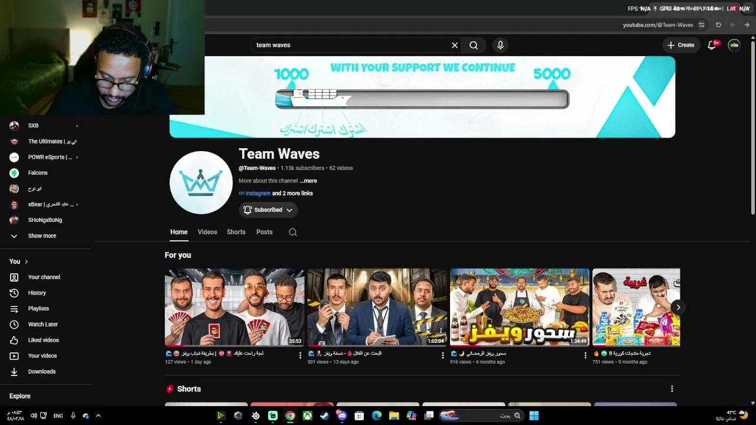Switch to the Shorts tab
This screenshot has height=425, width=756.
236,232
